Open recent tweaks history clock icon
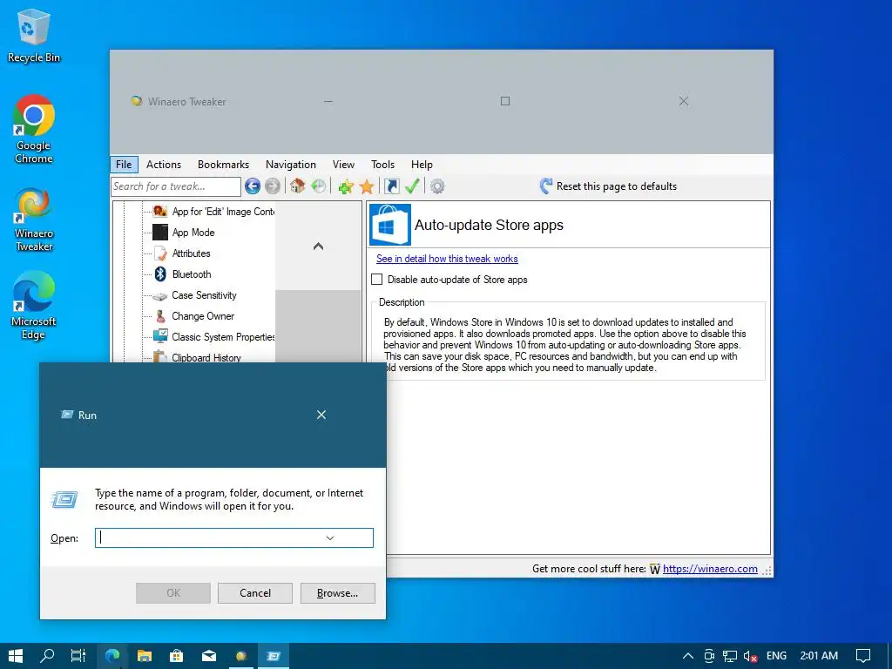The image size is (892, 669). (319, 186)
